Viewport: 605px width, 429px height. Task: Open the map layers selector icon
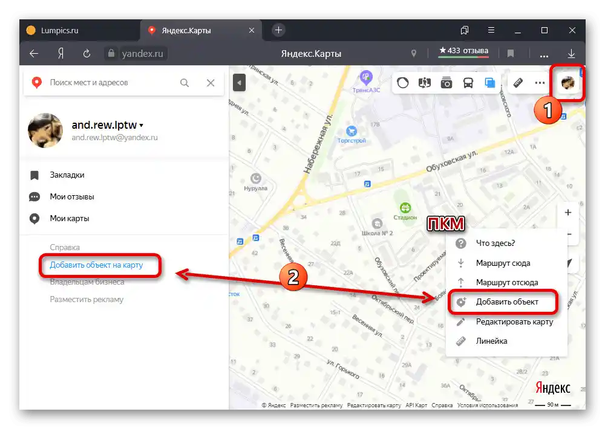489,83
